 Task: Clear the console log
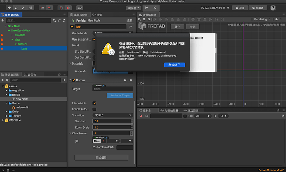click(141, 116)
